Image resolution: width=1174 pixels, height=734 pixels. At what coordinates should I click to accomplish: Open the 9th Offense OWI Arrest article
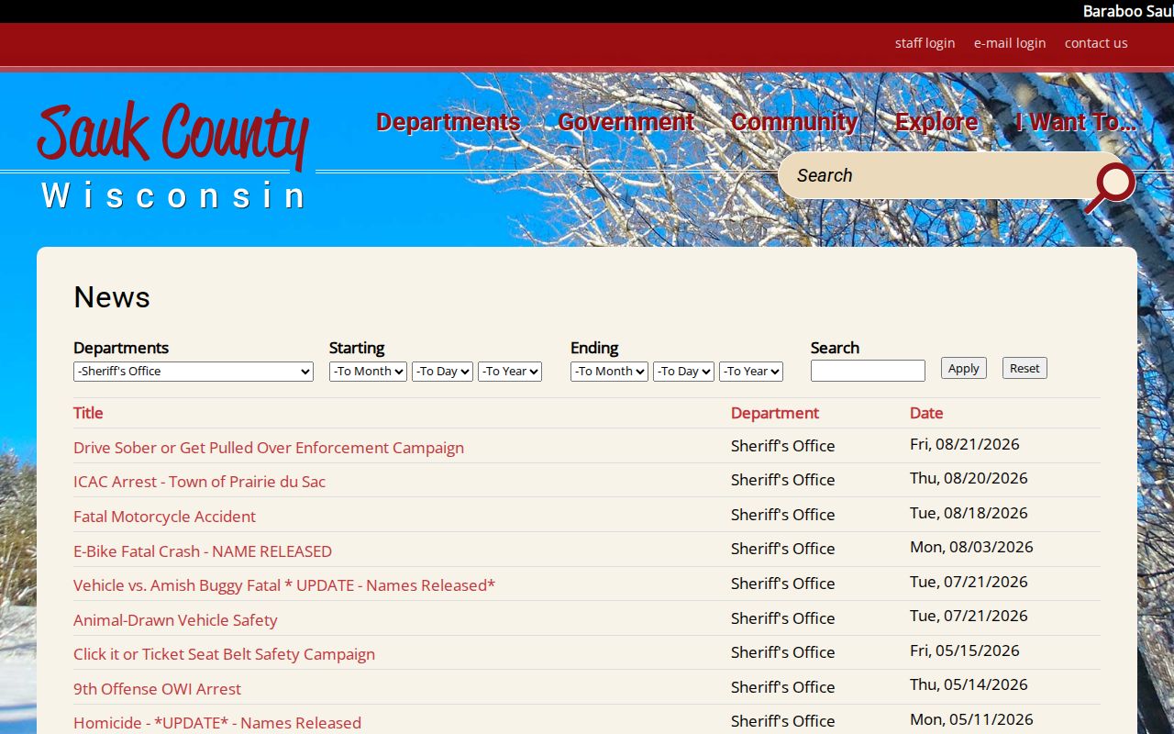click(157, 689)
